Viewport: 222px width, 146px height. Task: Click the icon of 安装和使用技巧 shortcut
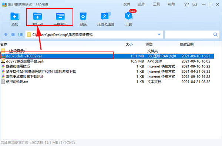[3, 66]
